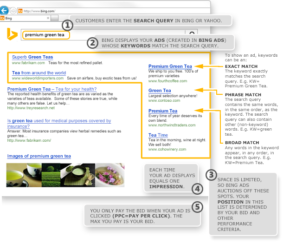This screenshot has height=244, width=283.
Task: Click the address bar showing bing.com
Action: point(114,11)
